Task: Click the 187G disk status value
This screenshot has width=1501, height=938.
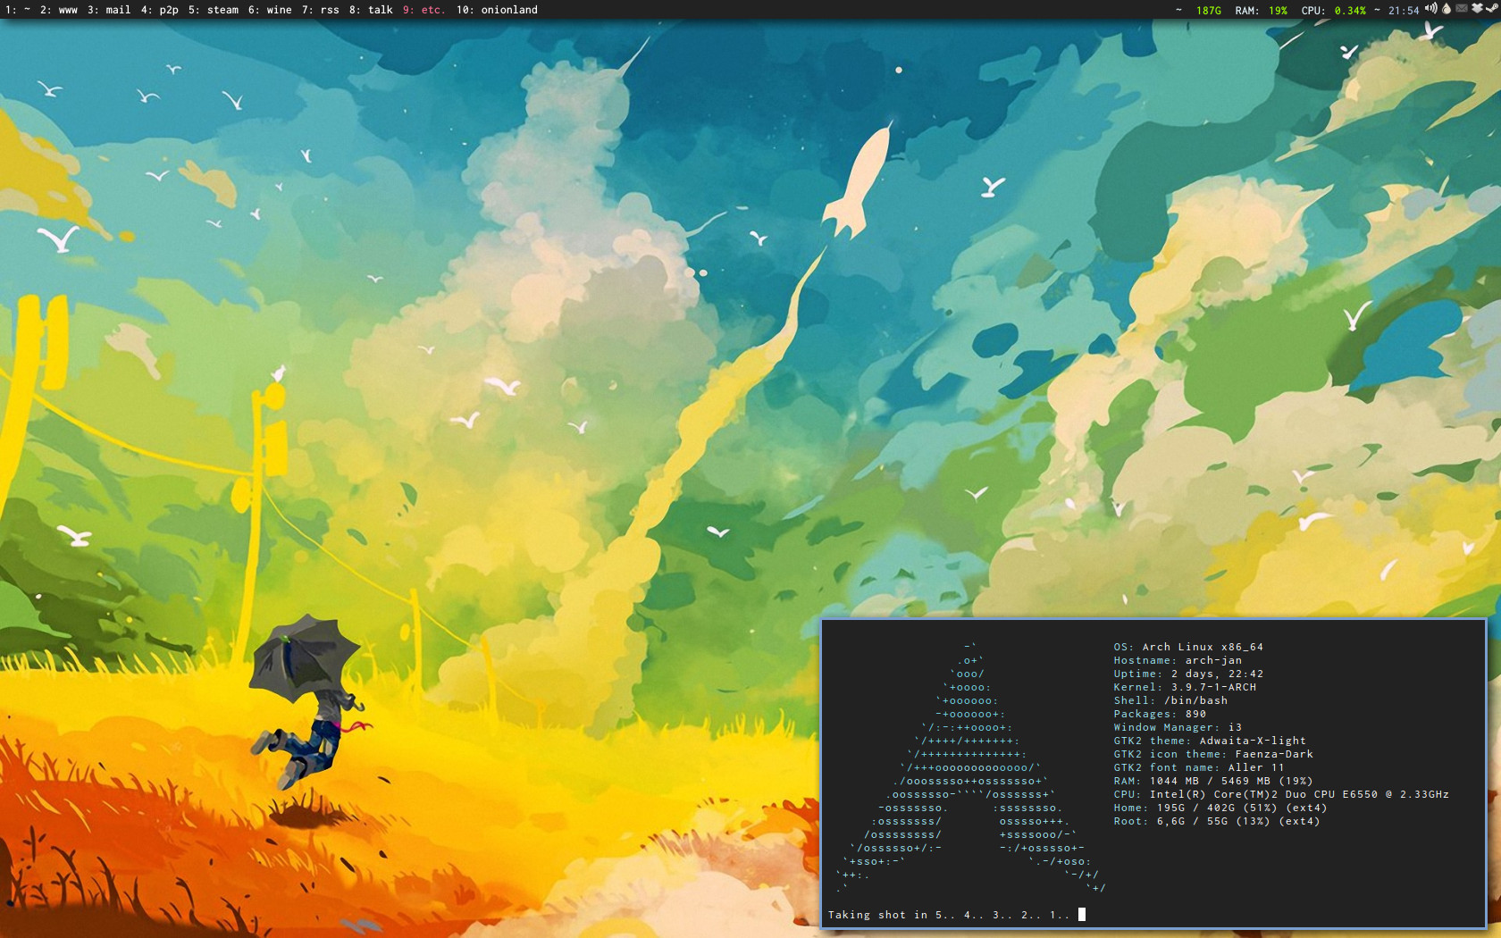Action: pos(1209,11)
